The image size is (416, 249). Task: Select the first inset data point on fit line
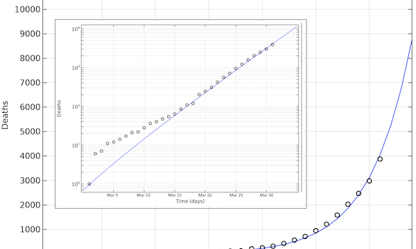click(89, 184)
